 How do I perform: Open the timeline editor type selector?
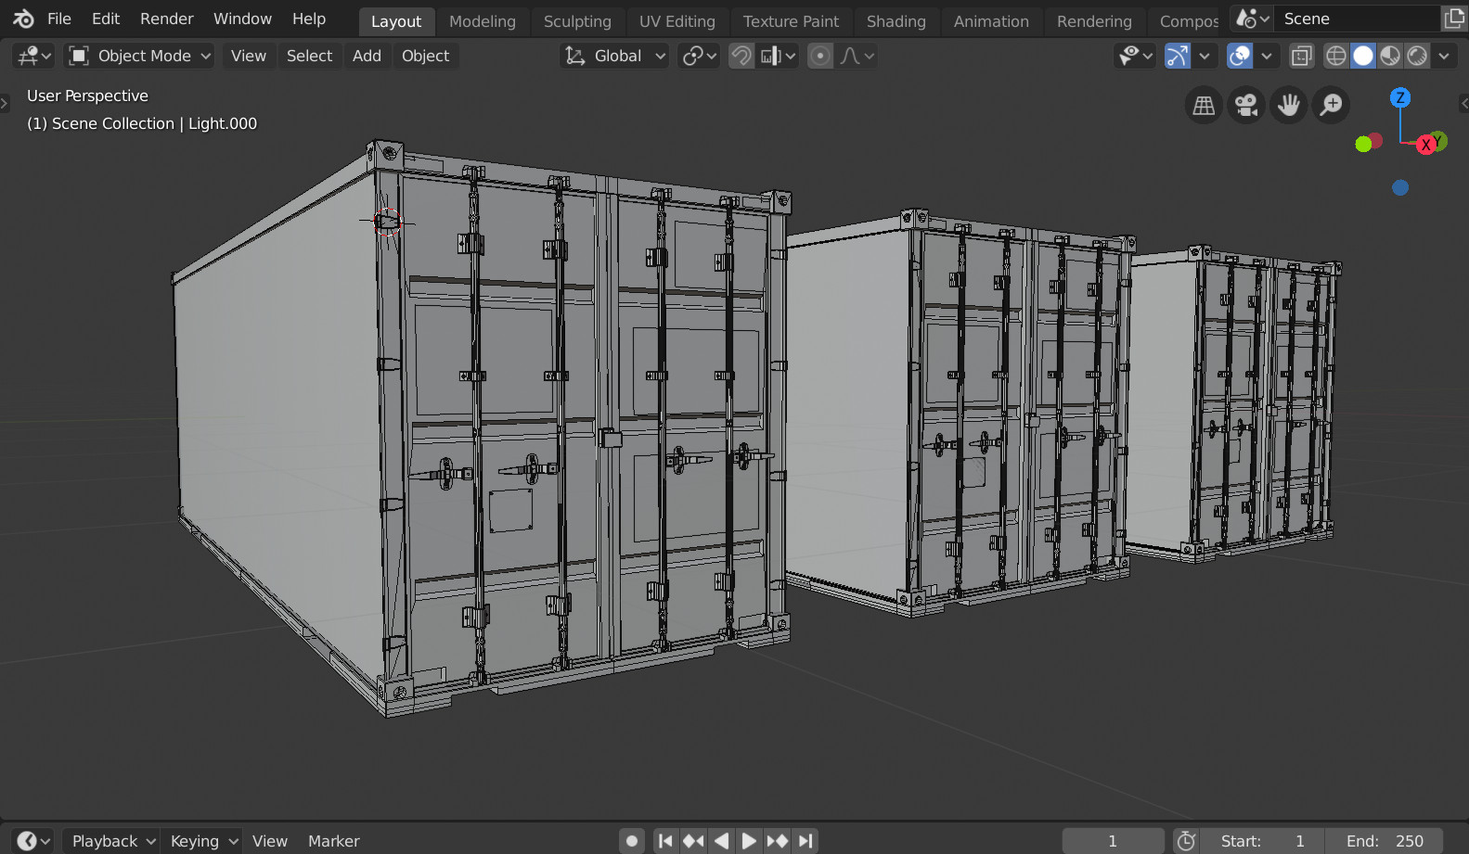point(34,841)
